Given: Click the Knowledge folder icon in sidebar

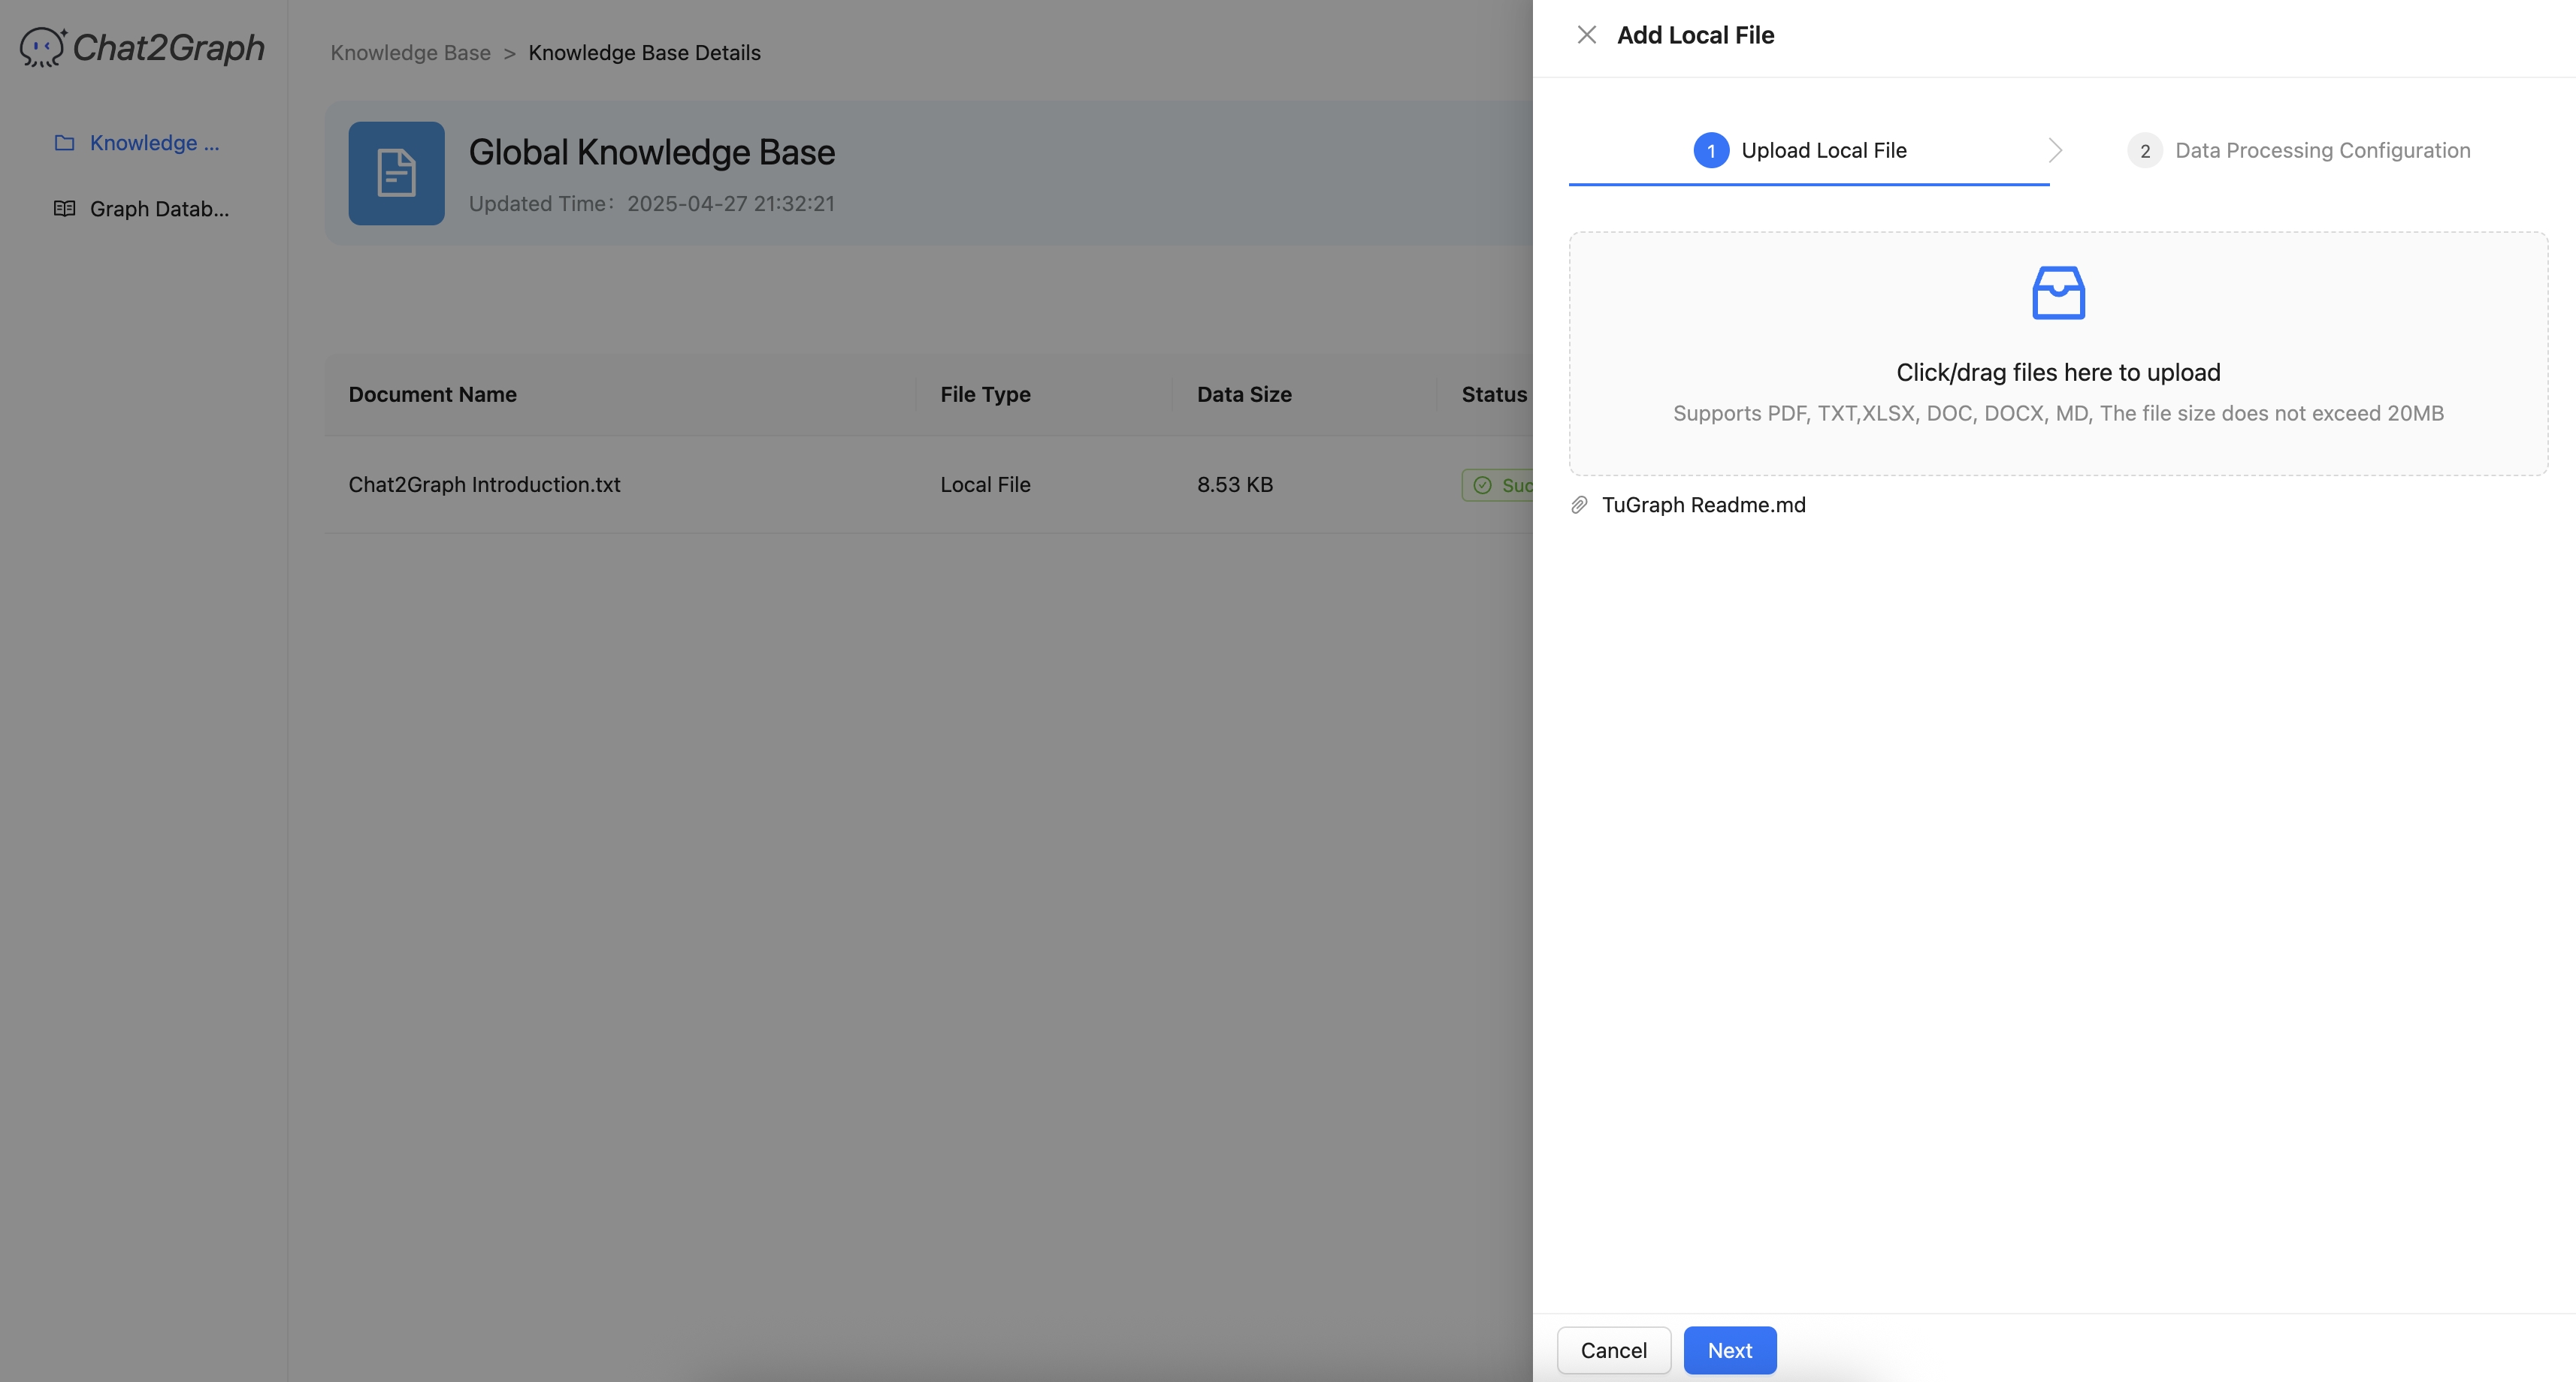Looking at the screenshot, I should point(64,143).
